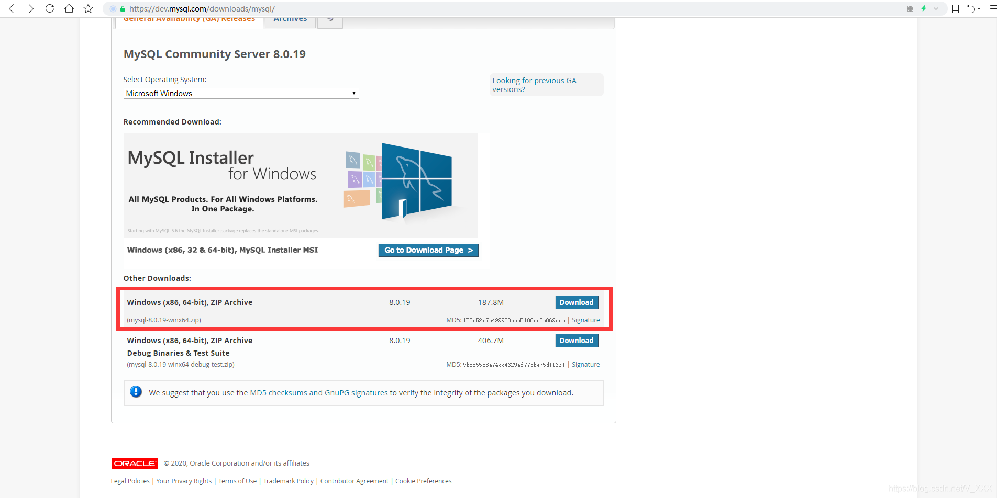This screenshot has height=498, width=997.
Task: Click the Other Downloads: label
Action: pyautogui.click(x=157, y=278)
